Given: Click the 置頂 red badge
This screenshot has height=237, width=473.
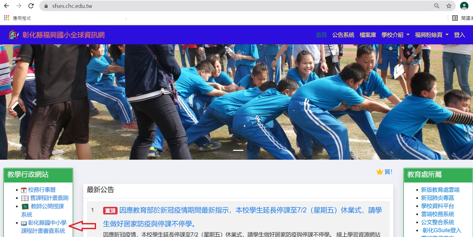Looking at the screenshot, I should point(110,211).
